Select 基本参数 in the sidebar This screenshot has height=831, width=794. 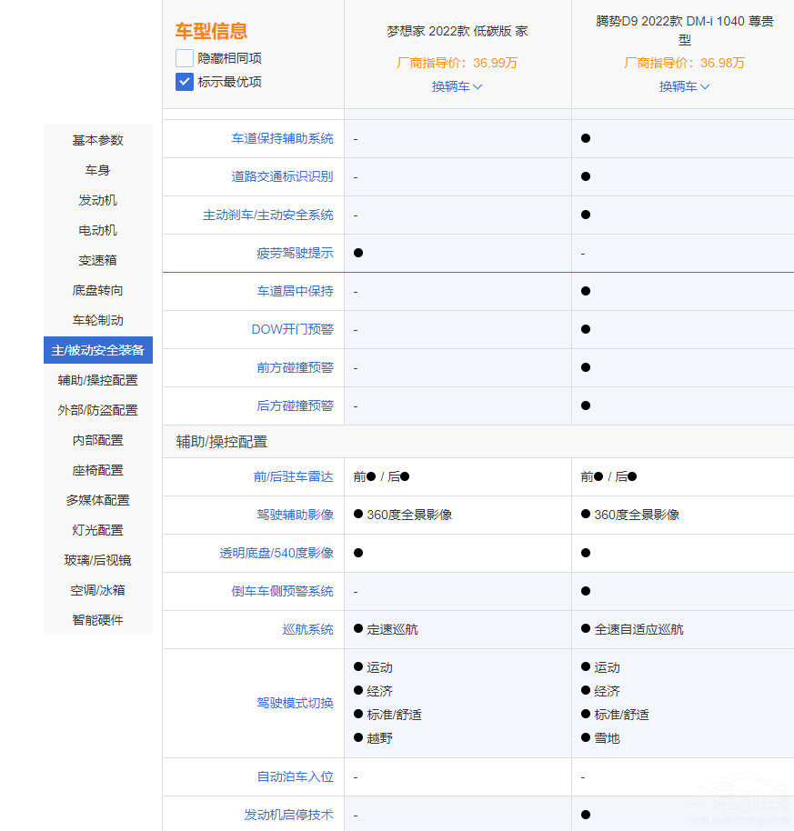point(98,140)
